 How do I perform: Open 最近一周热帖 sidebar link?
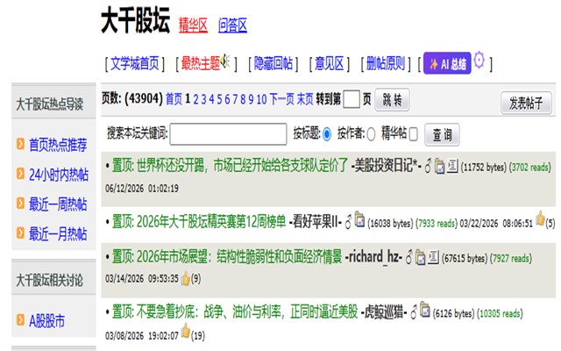tap(58, 204)
